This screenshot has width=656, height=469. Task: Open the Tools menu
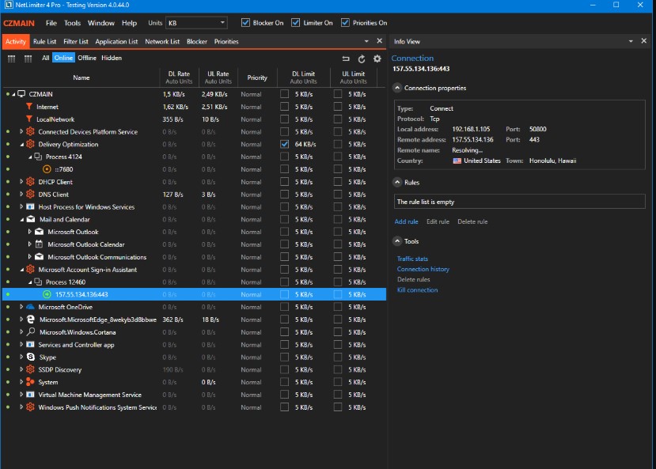click(72, 22)
